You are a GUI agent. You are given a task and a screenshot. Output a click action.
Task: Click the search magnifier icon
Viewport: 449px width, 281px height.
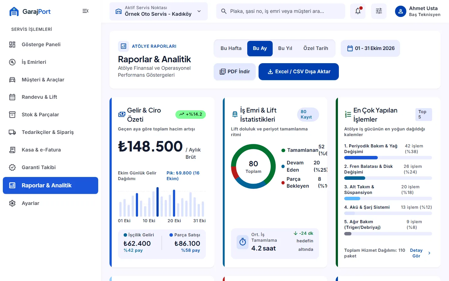click(224, 11)
